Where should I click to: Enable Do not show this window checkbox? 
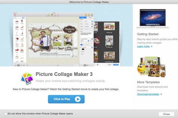tap(5, 114)
